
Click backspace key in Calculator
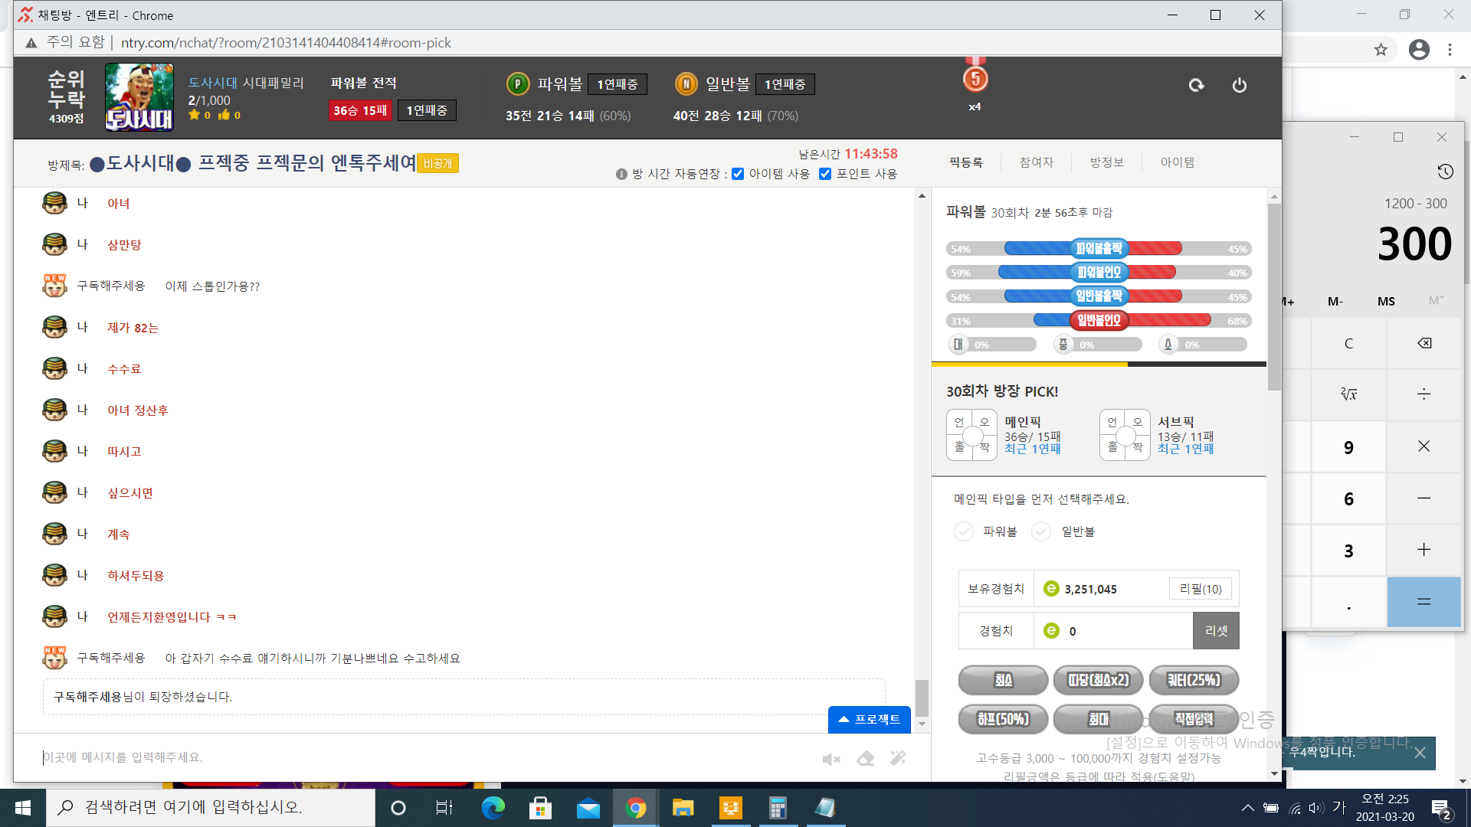(1424, 343)
